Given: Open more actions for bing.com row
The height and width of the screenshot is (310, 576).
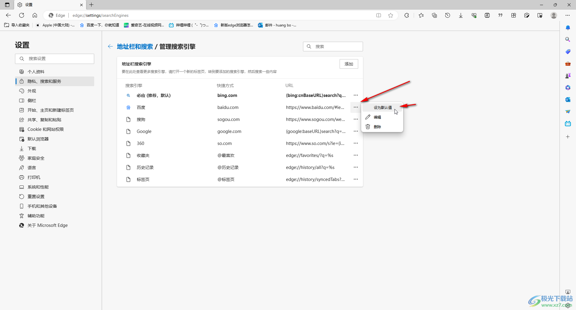Looking at the screenshot, I should click(x=356, y=95).
